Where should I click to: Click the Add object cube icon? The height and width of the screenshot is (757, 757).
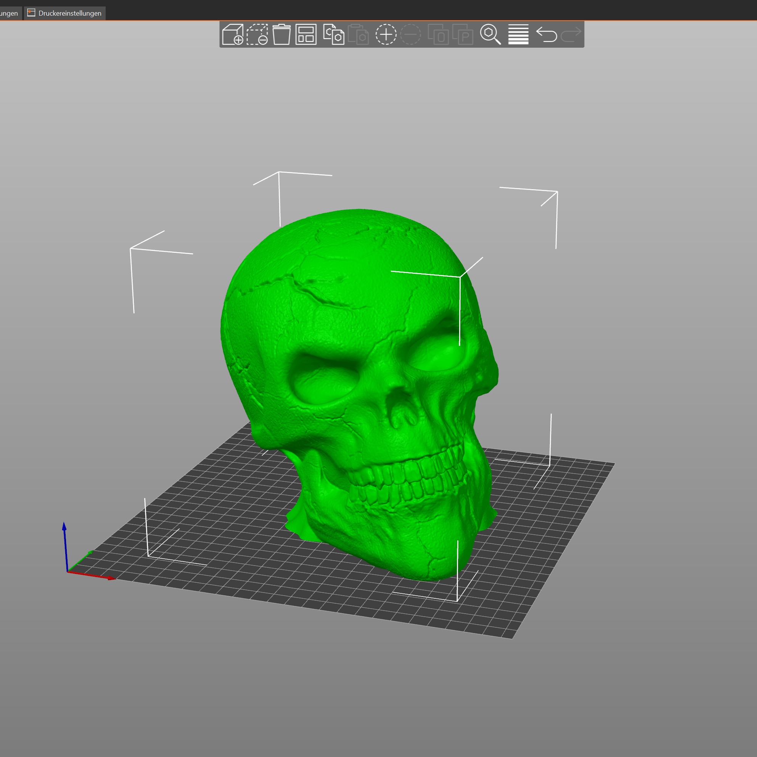point(232,34)
